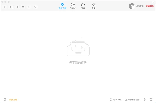Click the plus icon to add new task
This screenshot has width=156, height=103.
tap(4, 7)
